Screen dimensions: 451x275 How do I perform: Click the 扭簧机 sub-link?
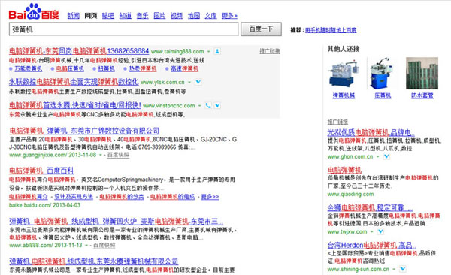[x=107, y=69]
